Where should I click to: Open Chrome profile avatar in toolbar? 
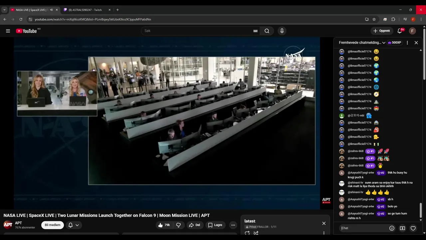[x=413, y=19]
